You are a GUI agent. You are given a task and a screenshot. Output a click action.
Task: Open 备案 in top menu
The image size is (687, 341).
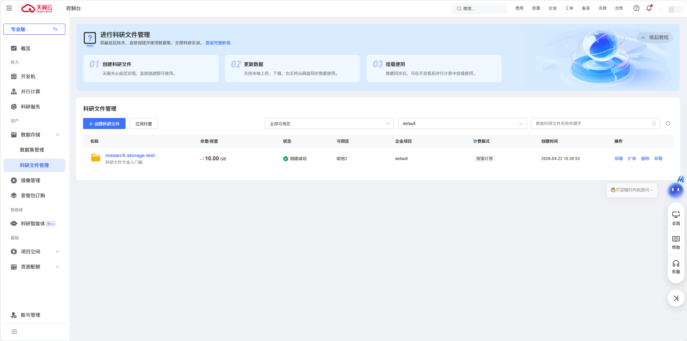[586, 8]
